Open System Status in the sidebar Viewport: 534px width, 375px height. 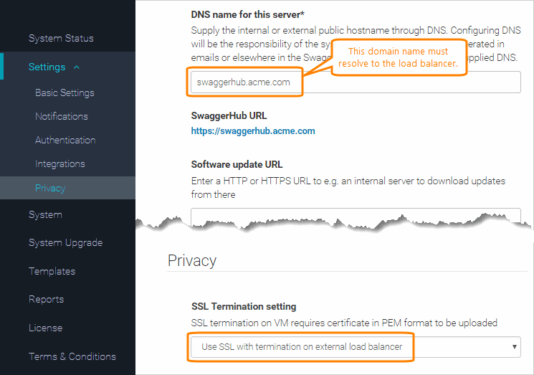click(61, 38)
